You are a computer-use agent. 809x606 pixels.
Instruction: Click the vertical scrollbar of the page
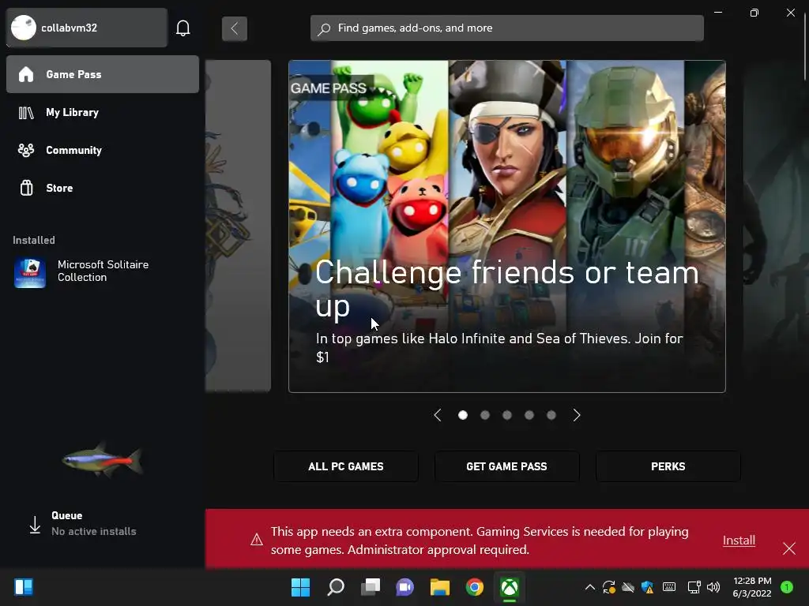pyautogui.click(x=805, y=45)
